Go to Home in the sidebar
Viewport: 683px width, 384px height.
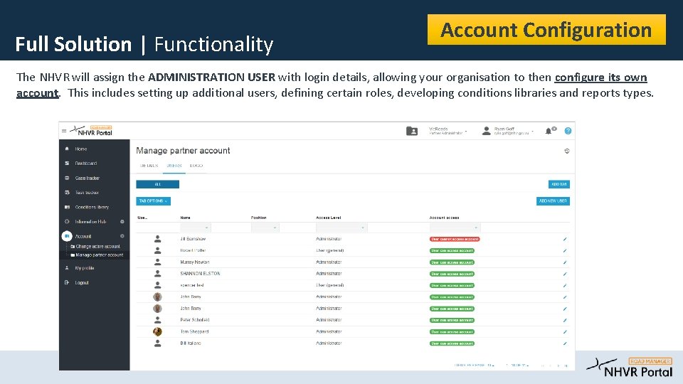(x=81, y=149)
